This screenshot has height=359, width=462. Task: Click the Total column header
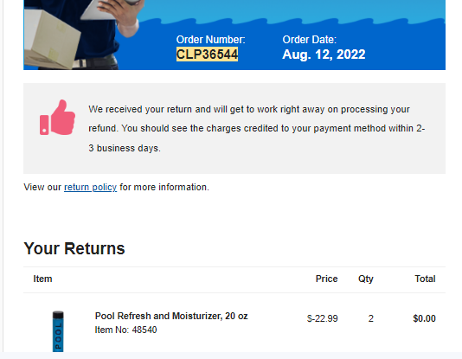(425, 279)
